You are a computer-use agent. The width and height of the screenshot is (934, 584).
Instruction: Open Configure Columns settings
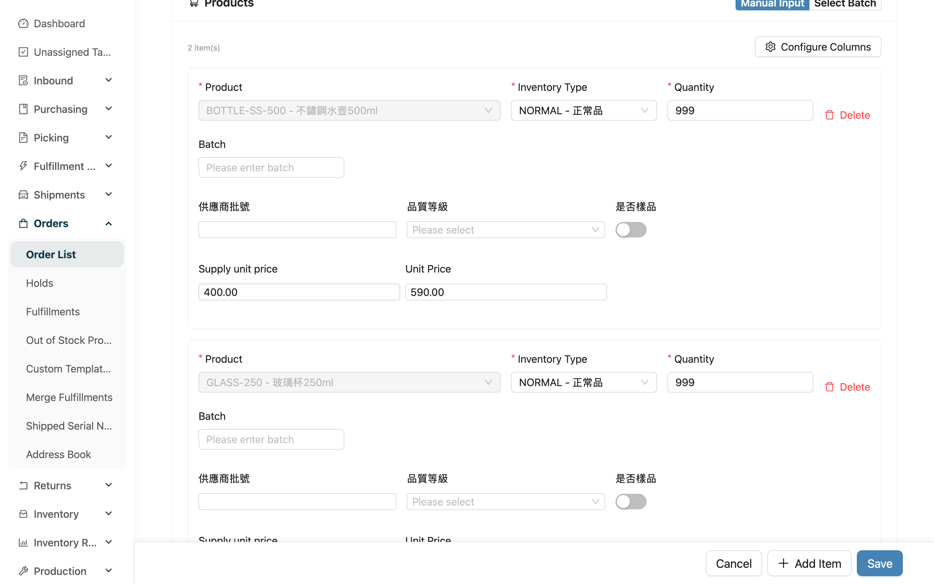(818, 47)
